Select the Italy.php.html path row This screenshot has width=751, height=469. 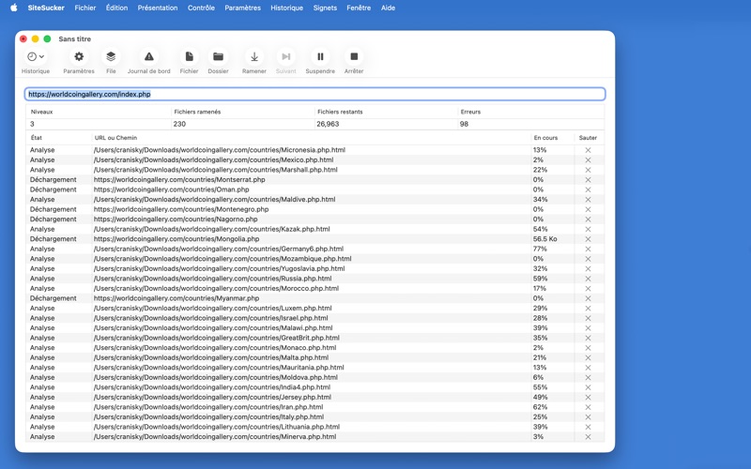click(x=315, y=416)
